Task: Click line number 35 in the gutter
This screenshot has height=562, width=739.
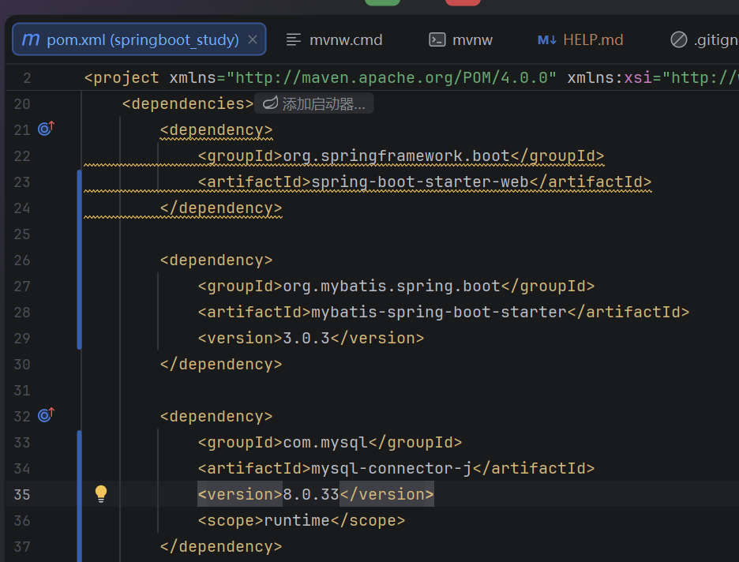Action: (21, 495)
